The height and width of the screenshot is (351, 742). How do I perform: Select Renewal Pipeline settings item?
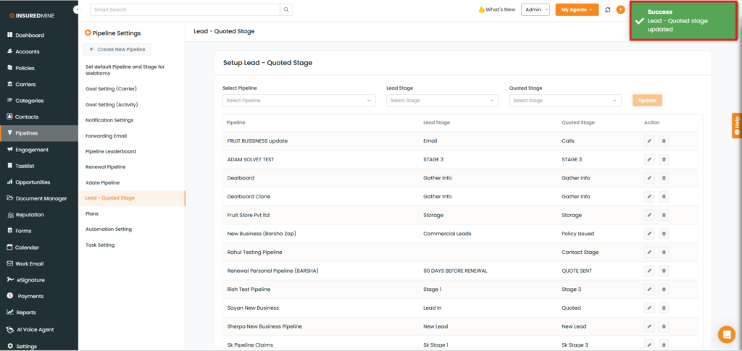(104, 166)
